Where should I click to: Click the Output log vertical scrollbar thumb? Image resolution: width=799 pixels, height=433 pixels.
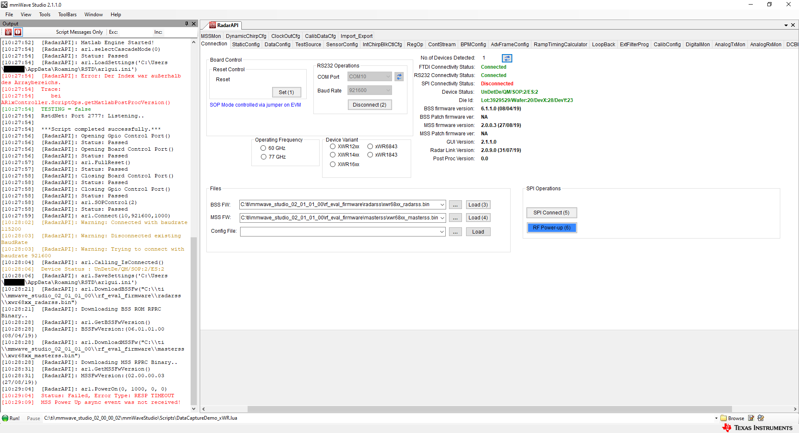coord(194,321)
